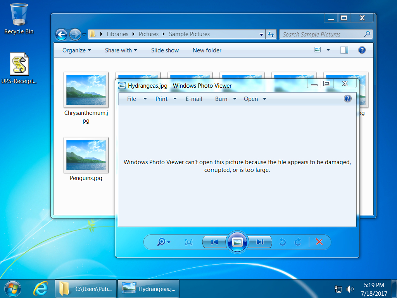Start the Play slide show round button
Image resolution: width=397 pixels, height=298 pixels.
(x=237, y=242)
